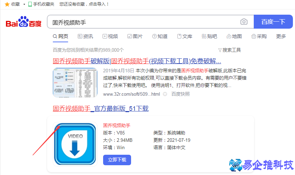
Task: Click the Baidu logo
Action: point(23,22)
